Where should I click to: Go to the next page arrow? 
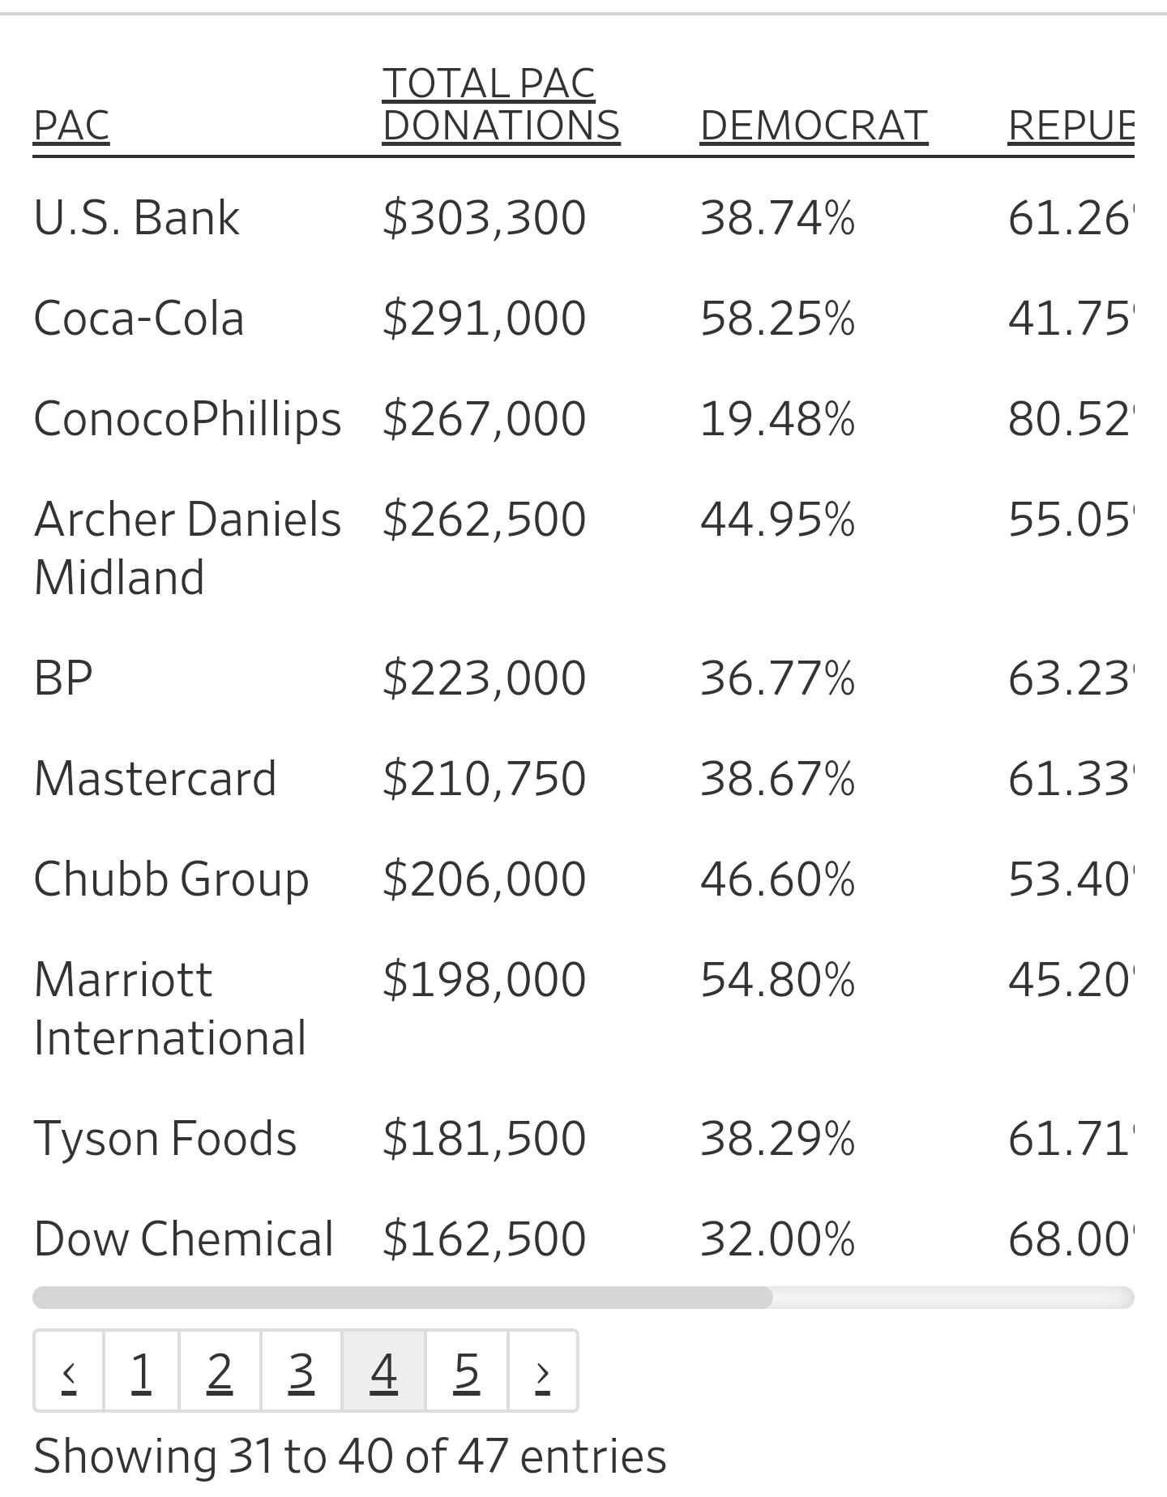543,1371
